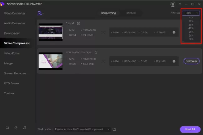Choose 30% in File Size list

point(191,25)
